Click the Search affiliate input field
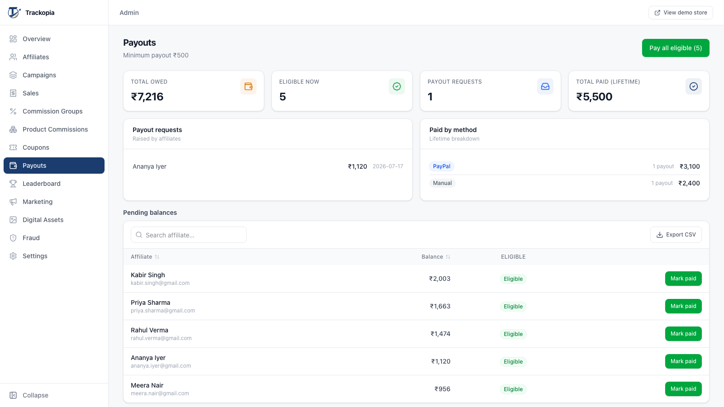This screenshot has height=407, width=724. click(189, 235)
